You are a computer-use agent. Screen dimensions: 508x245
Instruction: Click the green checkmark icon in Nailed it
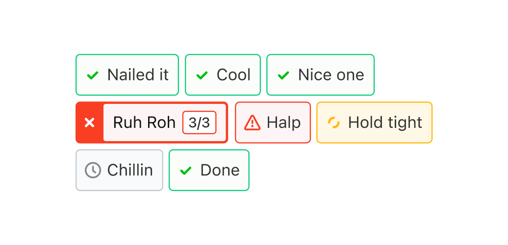pyautogui.click(x=93, y=75)
